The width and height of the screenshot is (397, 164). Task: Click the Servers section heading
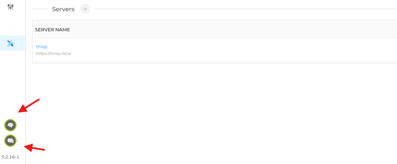click(63, 9)
